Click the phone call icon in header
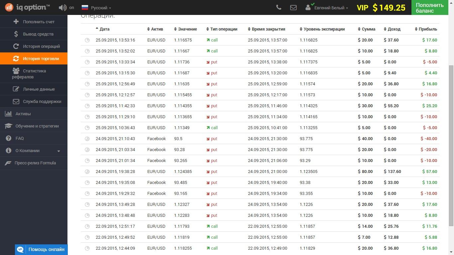This screenshot has width=454, height=255. coord(279,7)
